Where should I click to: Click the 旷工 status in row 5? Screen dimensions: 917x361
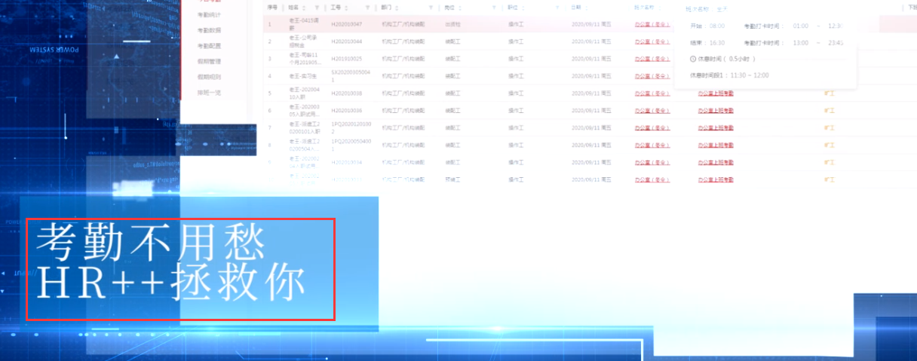click(x=829, y=93)
